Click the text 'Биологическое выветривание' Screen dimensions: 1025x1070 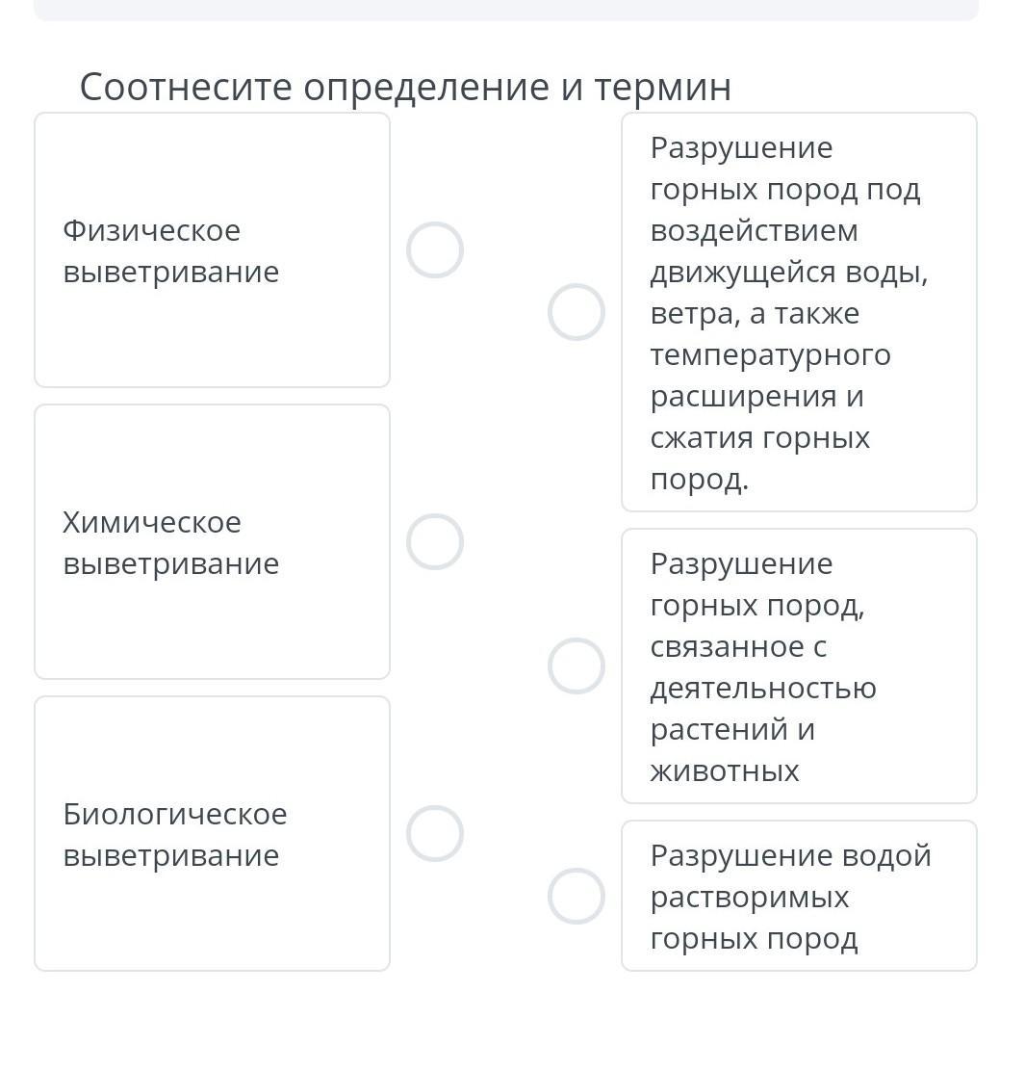(x=174, y=835)
